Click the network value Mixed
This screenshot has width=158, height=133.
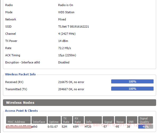(62, 19)
